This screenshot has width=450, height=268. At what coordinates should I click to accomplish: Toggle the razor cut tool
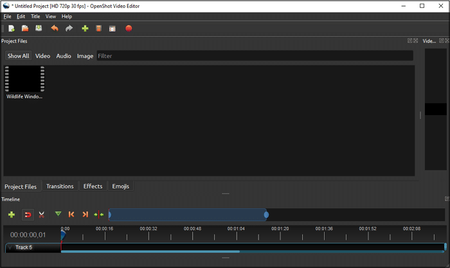tap(41, 215)
